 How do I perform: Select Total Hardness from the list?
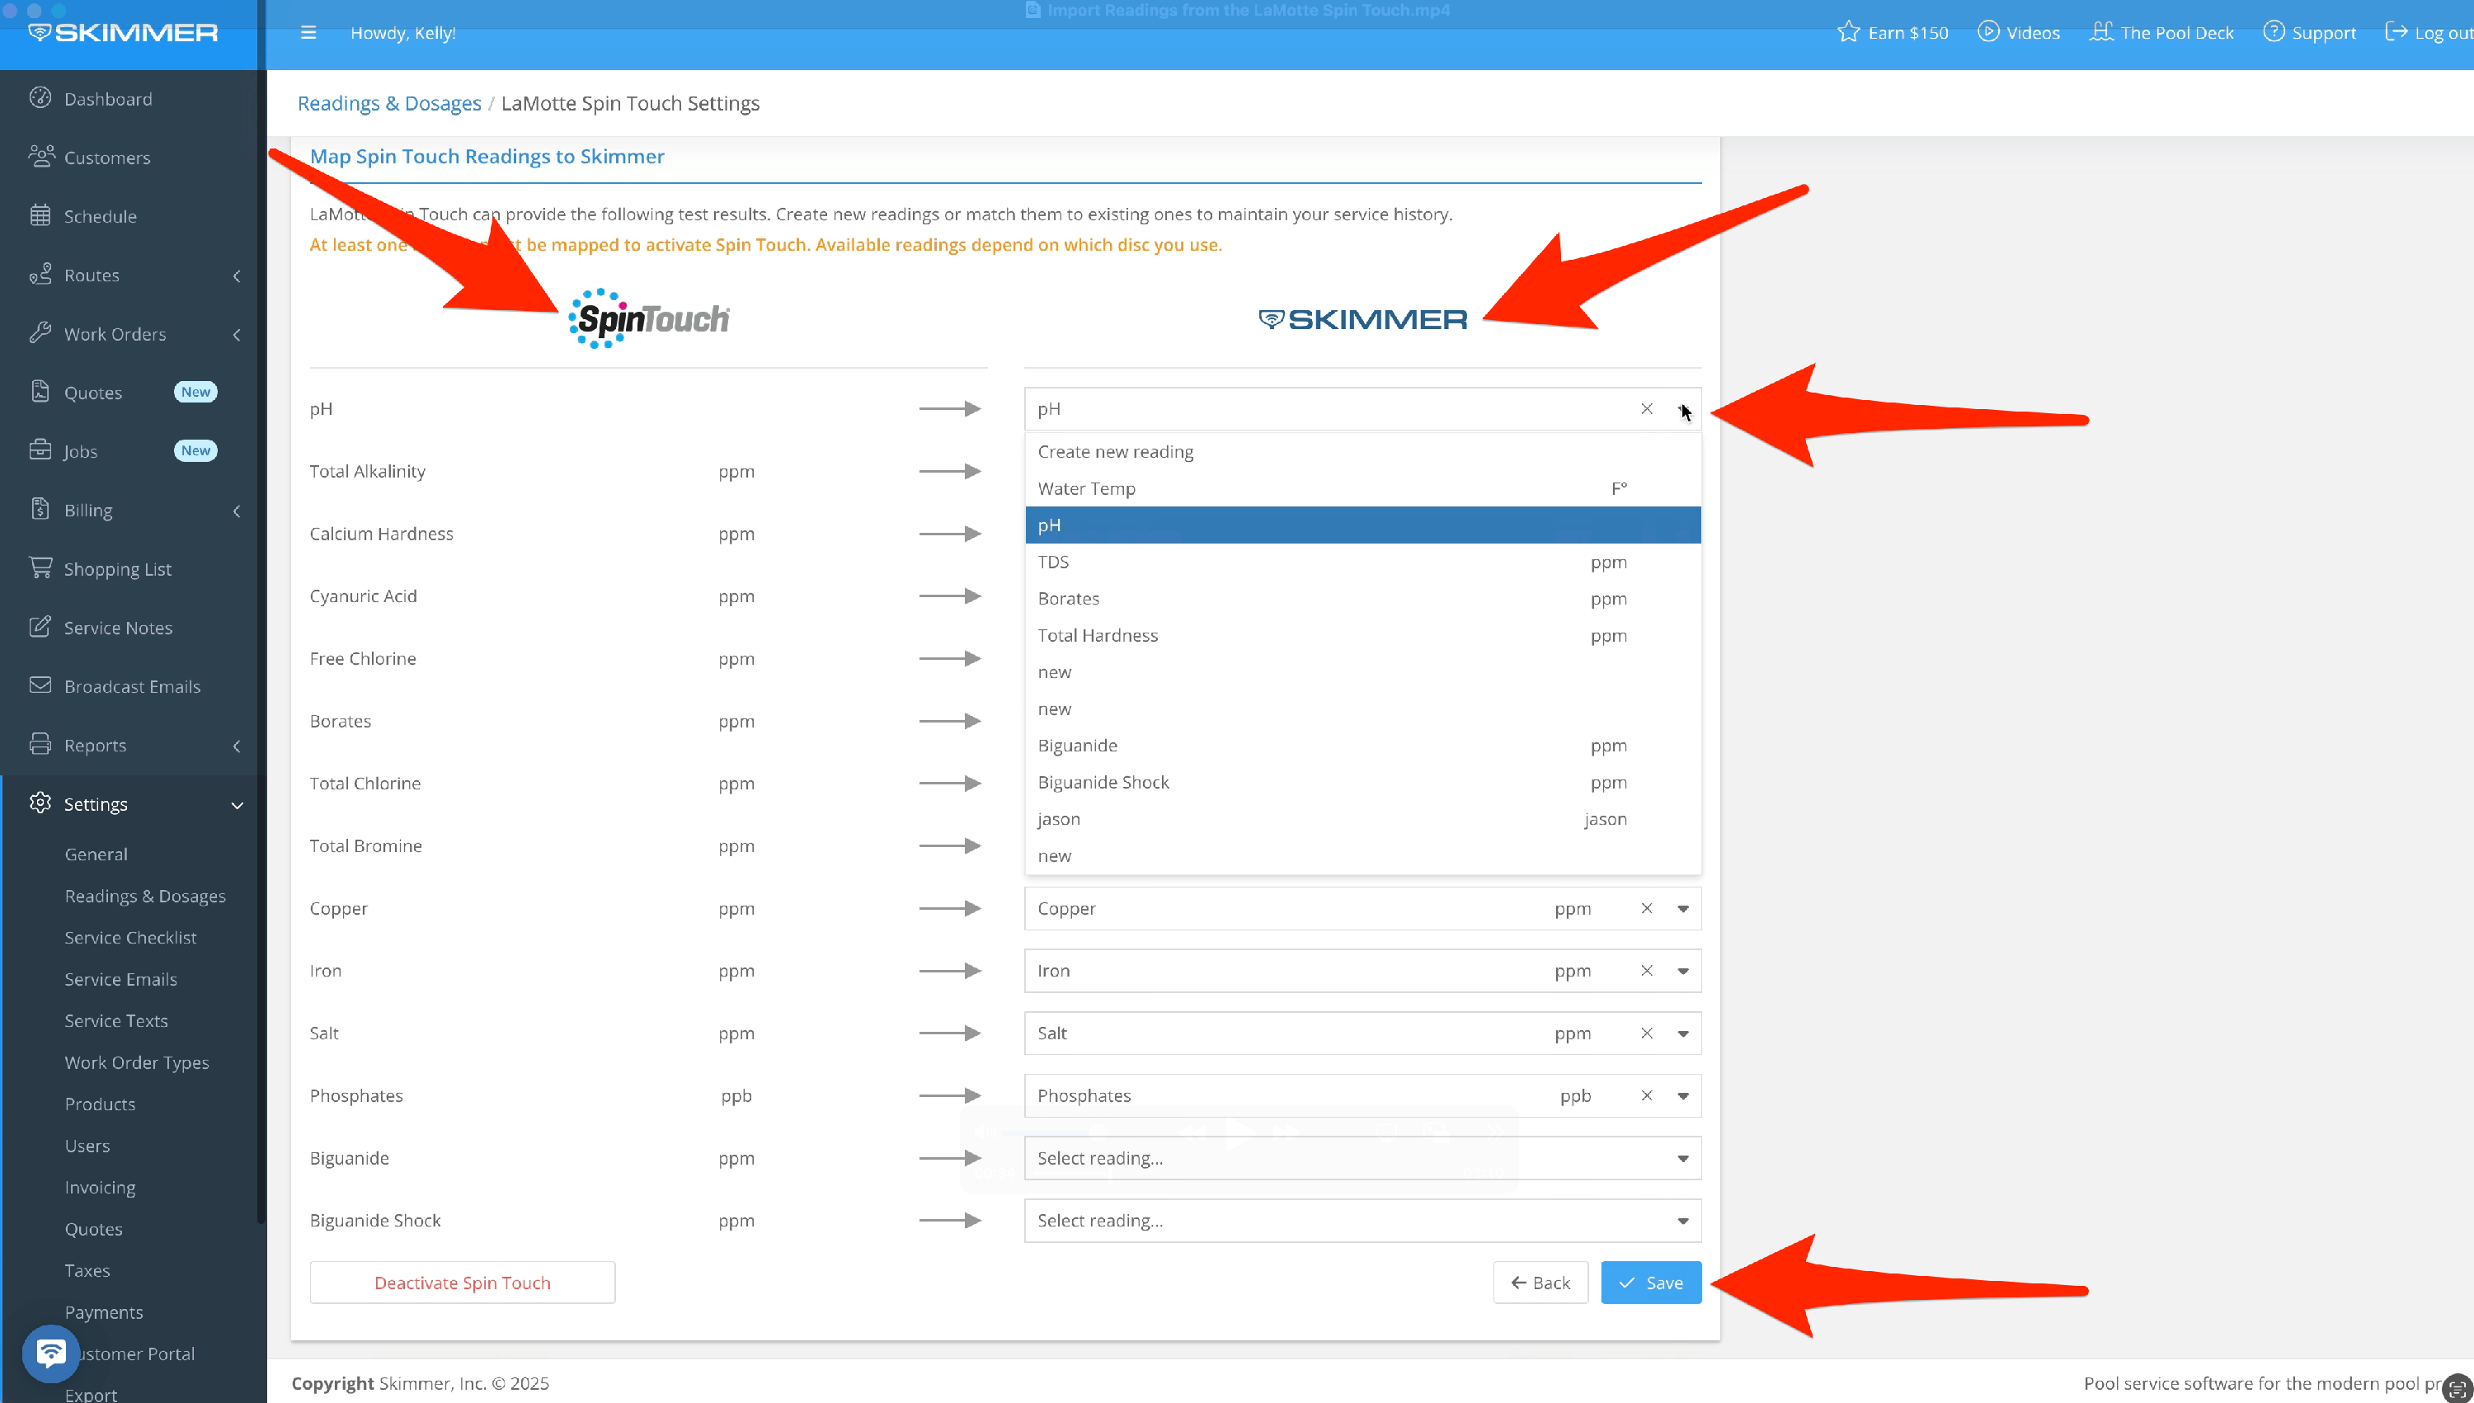pos(1098,635)
